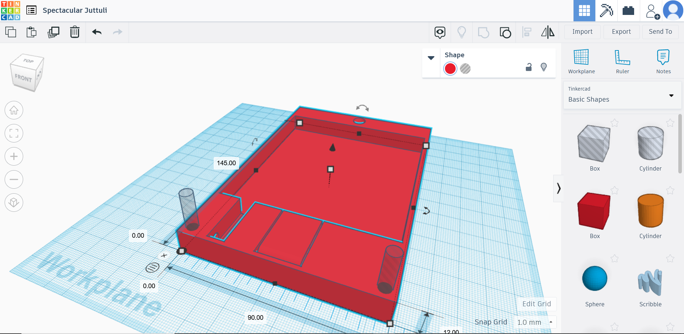The height and width of the screenshot is (334, 684).
Task: Toggle shape visibility lightbulb in inspector
Action: click(x=544, y=67)
